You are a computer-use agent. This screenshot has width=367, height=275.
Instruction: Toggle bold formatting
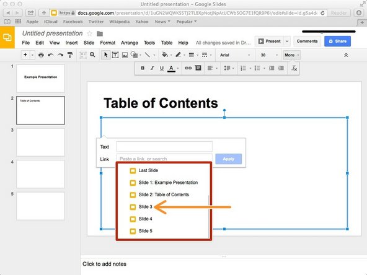click(x=143, y=68)
